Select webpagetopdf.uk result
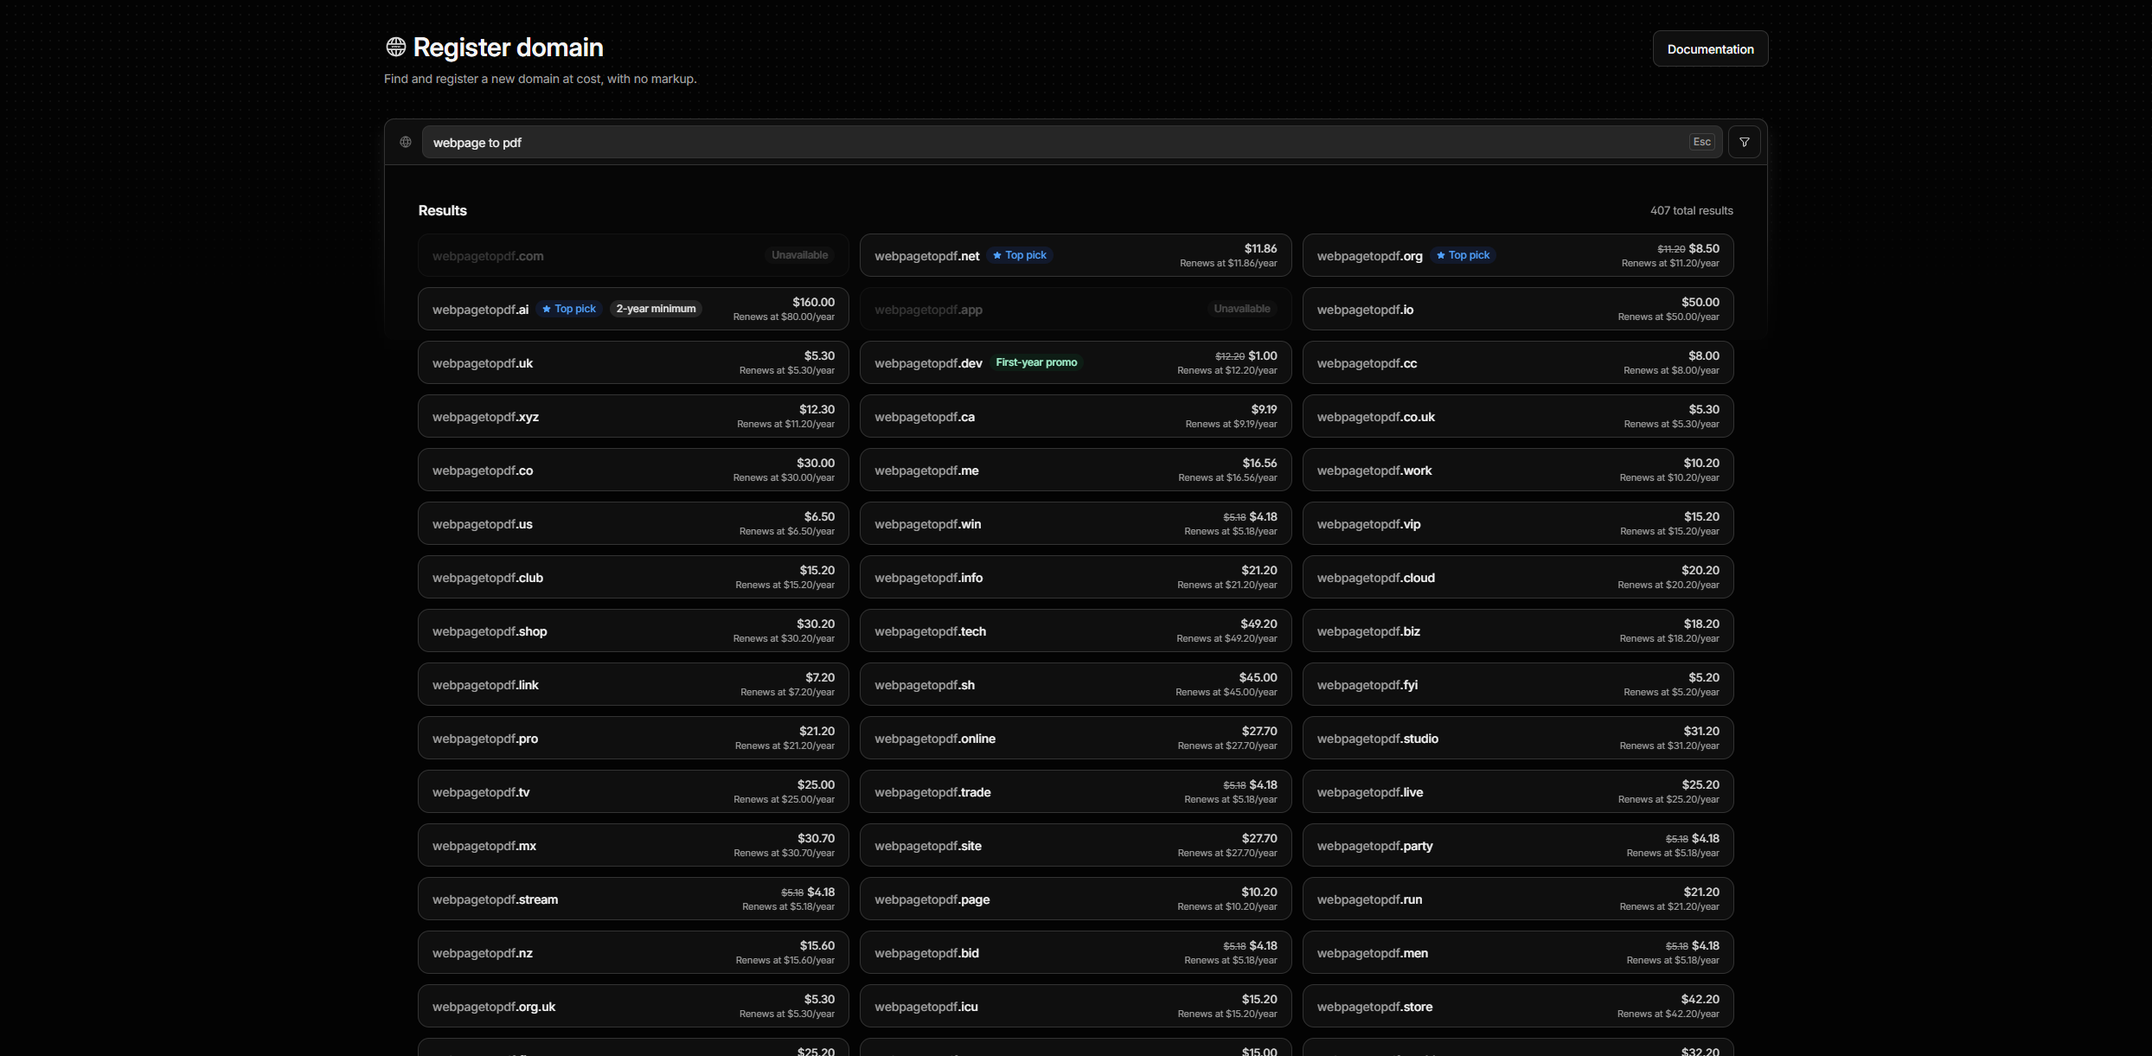 pyautogui.click(x=633, y=362)
